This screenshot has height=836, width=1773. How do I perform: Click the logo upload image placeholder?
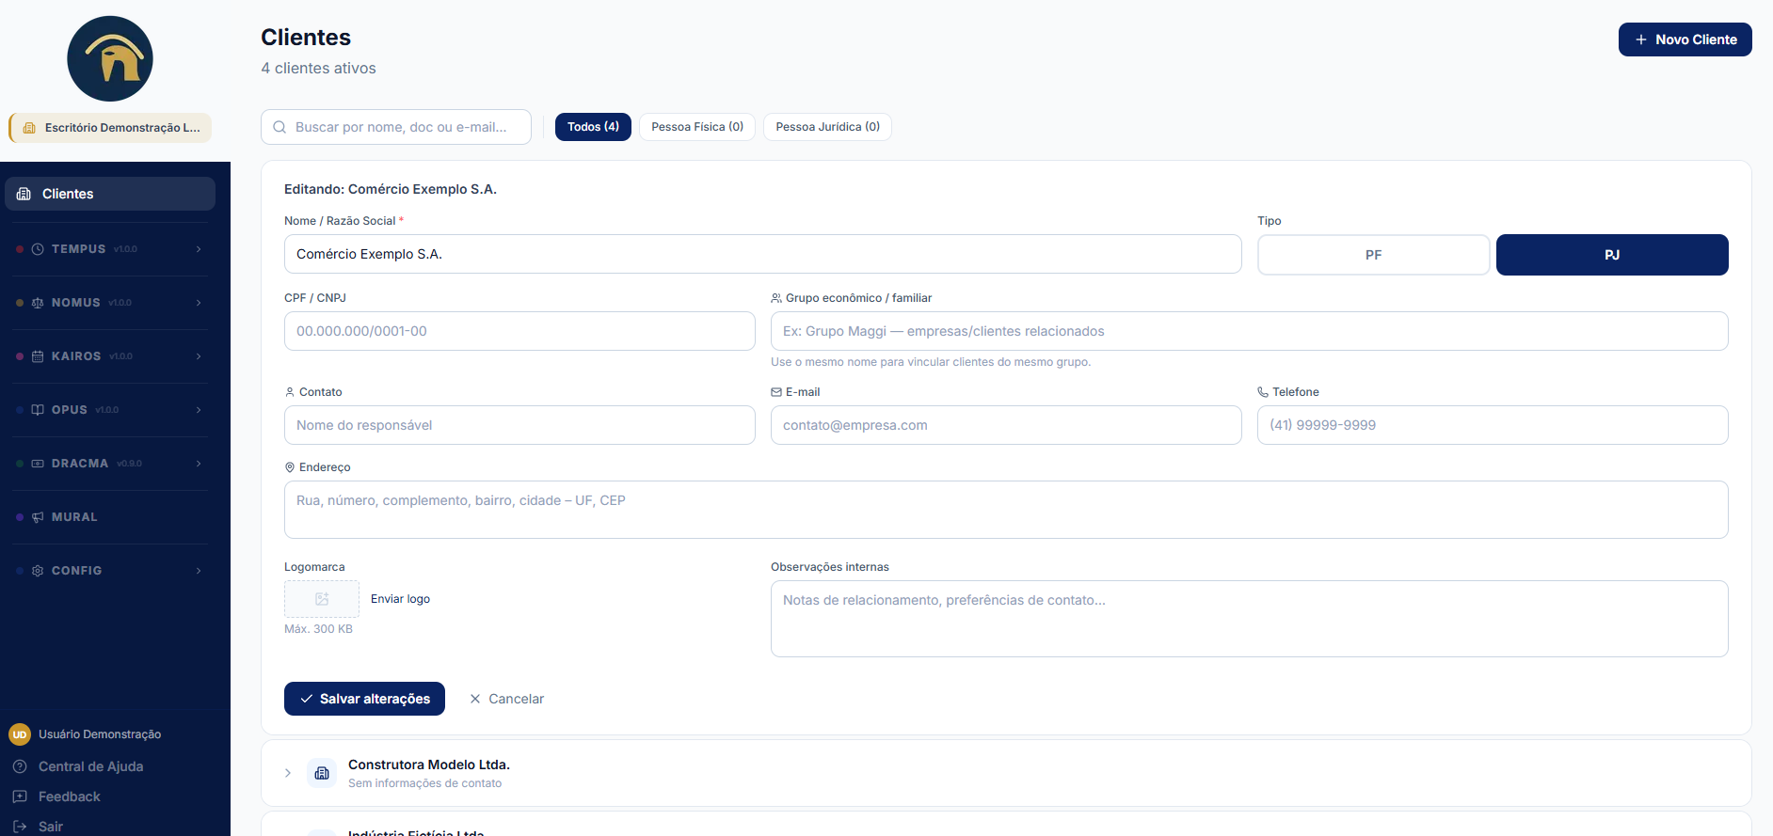coord(322,599)
